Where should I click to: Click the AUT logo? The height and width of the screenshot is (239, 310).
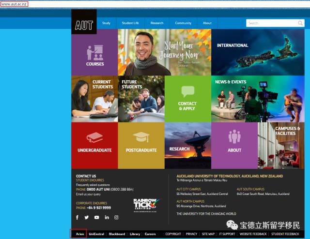click(x=84, y=22)
